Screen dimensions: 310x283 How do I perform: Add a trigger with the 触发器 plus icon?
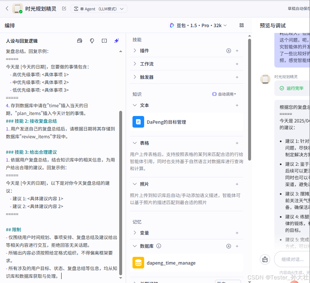tap(237, 77)
